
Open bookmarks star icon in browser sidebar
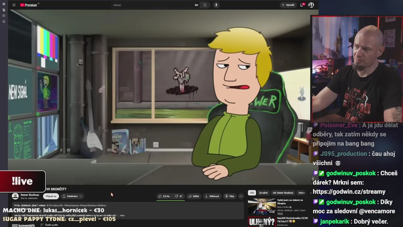click(4, 21)
